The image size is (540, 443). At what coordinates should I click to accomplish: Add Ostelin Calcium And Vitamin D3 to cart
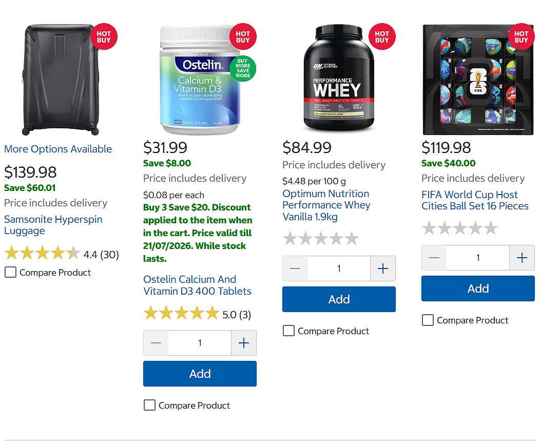pyautogui.click(x=200, y=374)
